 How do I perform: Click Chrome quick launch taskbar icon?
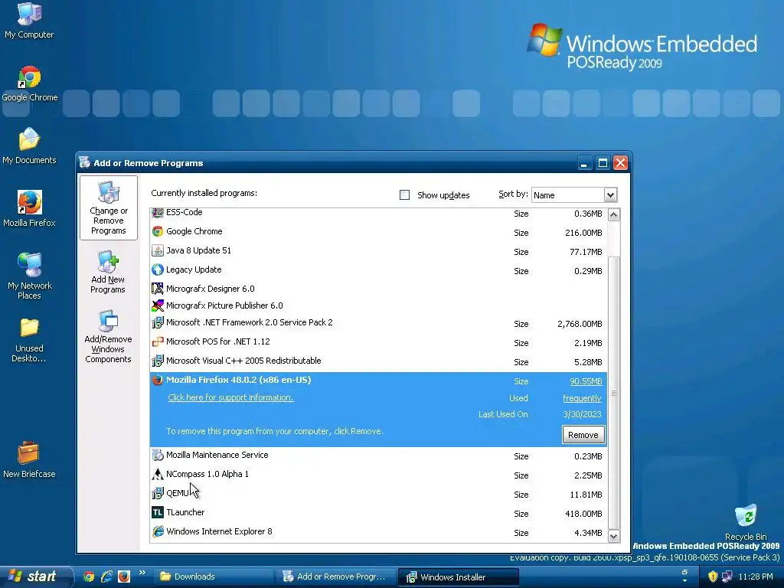(x=89, y=577)
